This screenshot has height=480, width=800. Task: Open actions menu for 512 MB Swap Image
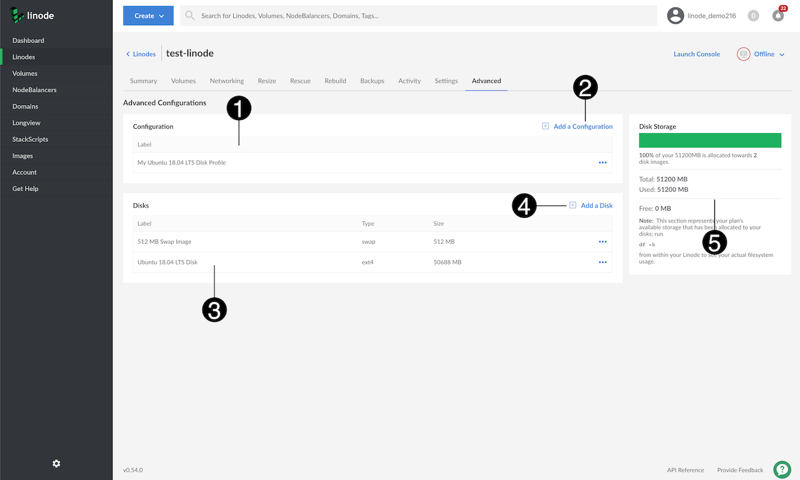(602, 242)
